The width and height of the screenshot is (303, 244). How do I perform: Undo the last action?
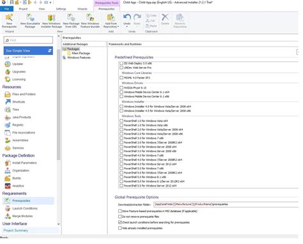127,19
